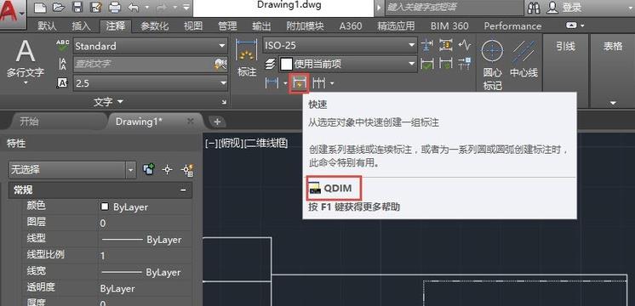This screenshot has width=635, height=306.
Task: Open the text panel dialog launcher arrow
Action: [224, 103]
